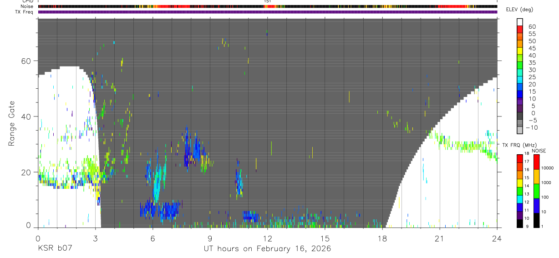Click the white swatch atop the ELEV color bar
559x258 pixels.
(520, 22)
